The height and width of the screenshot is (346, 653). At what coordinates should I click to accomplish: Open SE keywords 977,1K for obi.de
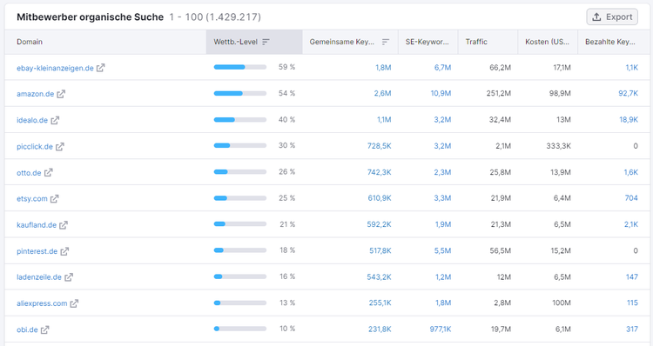[441, 329]
